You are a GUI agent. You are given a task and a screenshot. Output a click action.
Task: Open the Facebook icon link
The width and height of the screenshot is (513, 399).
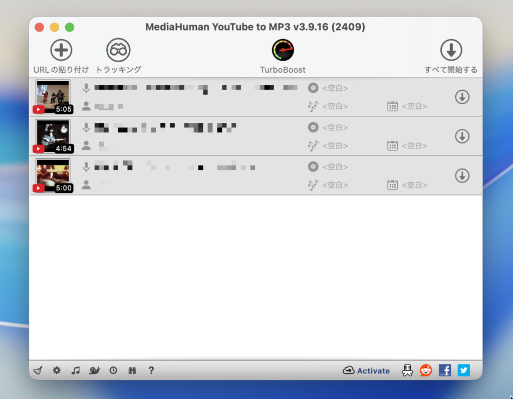pyautogui.click(x=444, y=370)
